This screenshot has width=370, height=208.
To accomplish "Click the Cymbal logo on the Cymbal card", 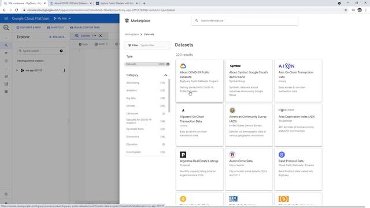I will (x=235, y=66).
